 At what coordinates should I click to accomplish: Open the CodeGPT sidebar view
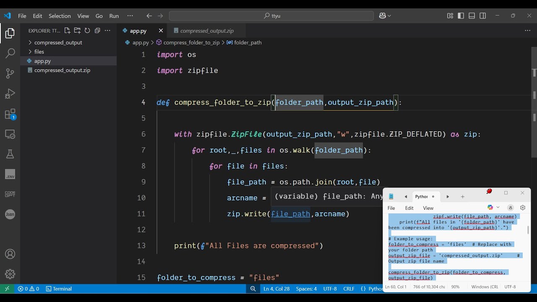[10, 194]
